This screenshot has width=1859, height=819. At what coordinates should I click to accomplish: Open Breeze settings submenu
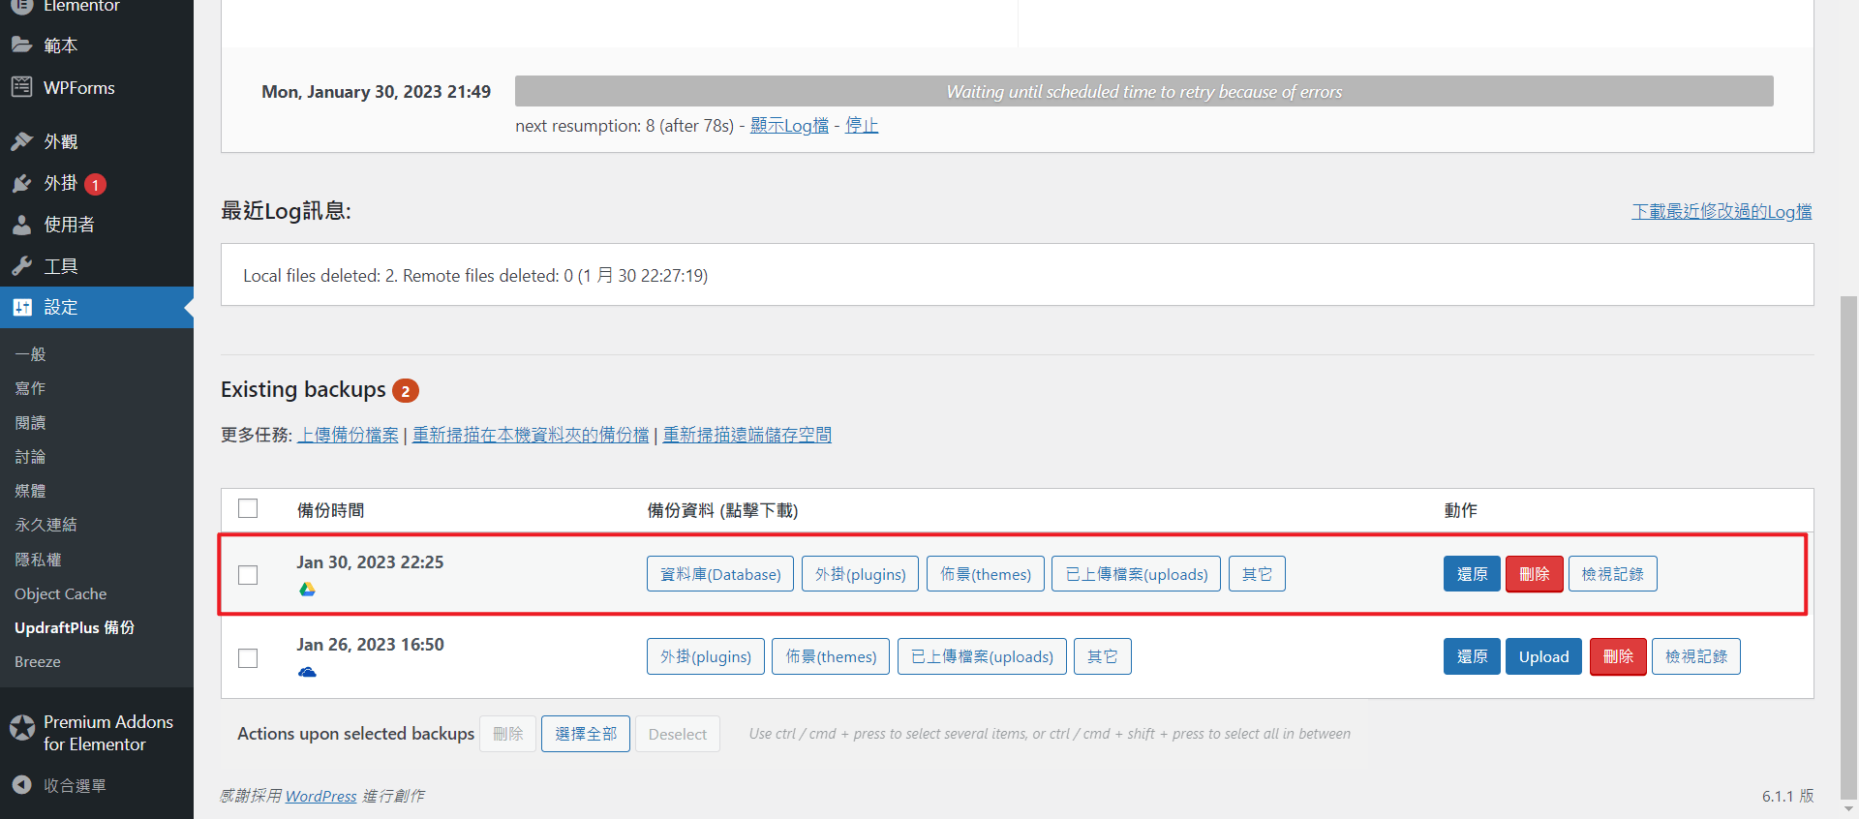click(38, 661)
